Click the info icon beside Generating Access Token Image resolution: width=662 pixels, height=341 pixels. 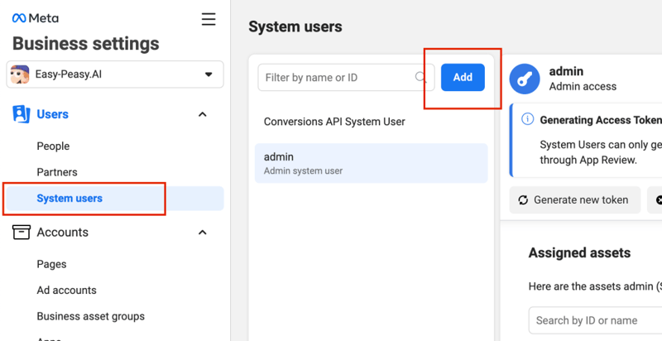(527, 120)
